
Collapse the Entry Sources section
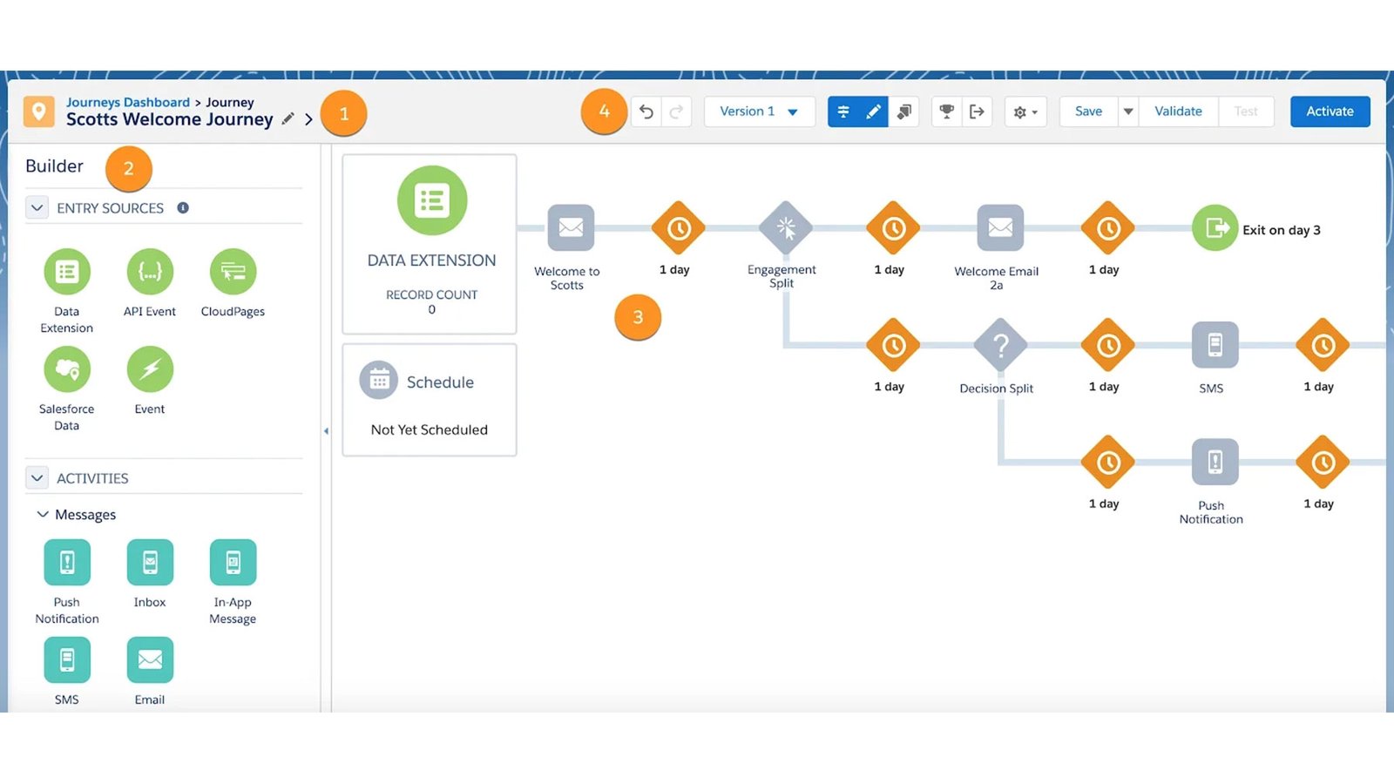pyautogui.click(x=37, y=208)
